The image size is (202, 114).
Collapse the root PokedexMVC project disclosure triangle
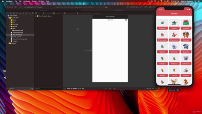click(7, 16)
